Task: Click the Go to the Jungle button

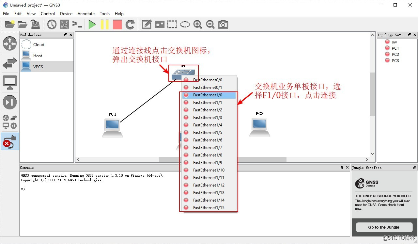Action: pyautogui.click(x=384, y=227)
